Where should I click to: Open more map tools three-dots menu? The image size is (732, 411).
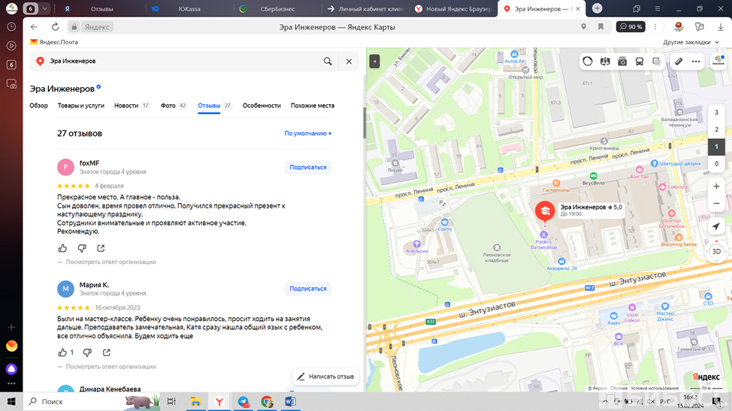pos(696,61)
